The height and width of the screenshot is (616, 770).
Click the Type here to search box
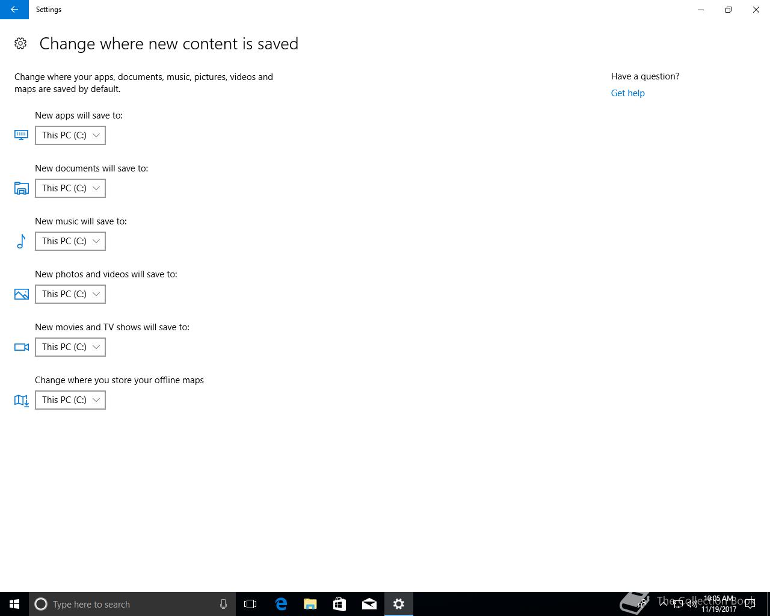132,604
